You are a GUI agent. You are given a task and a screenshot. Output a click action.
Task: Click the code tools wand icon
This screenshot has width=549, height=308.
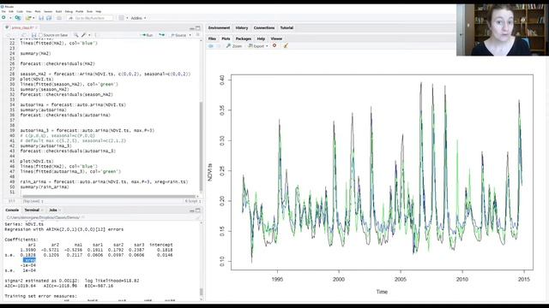[84, 35]
